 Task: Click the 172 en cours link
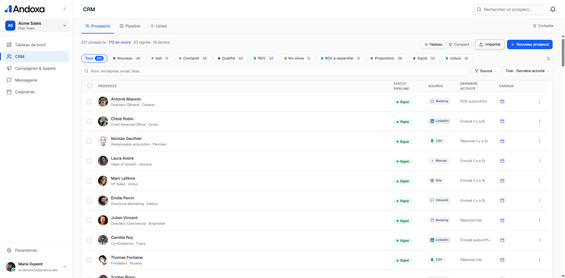120,42
